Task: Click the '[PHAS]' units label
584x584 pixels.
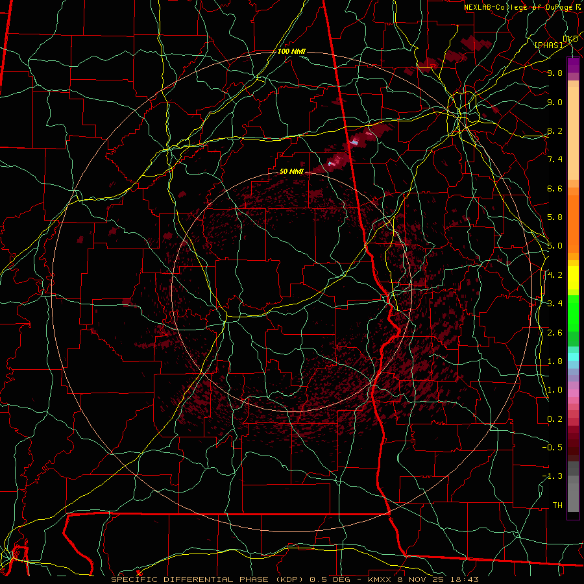Action: coord(548,45)
